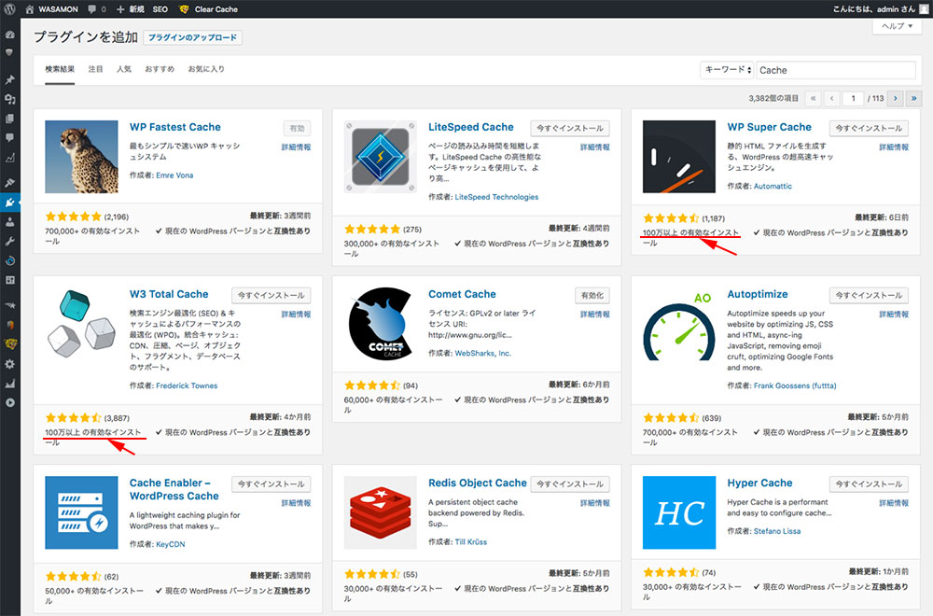Open Users sidebar icon

(x=9, y=222)
